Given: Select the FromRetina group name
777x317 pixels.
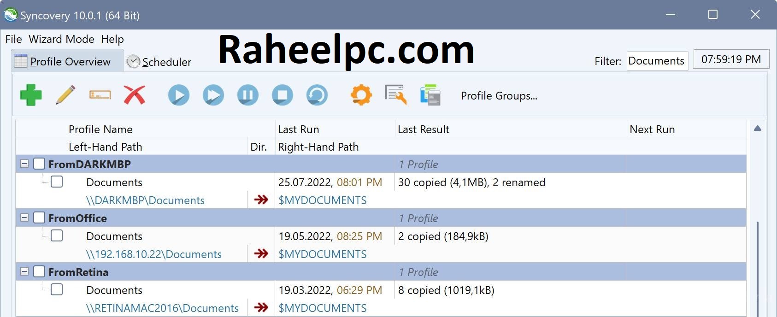Looking at the screenshot, I should [78, 272].
